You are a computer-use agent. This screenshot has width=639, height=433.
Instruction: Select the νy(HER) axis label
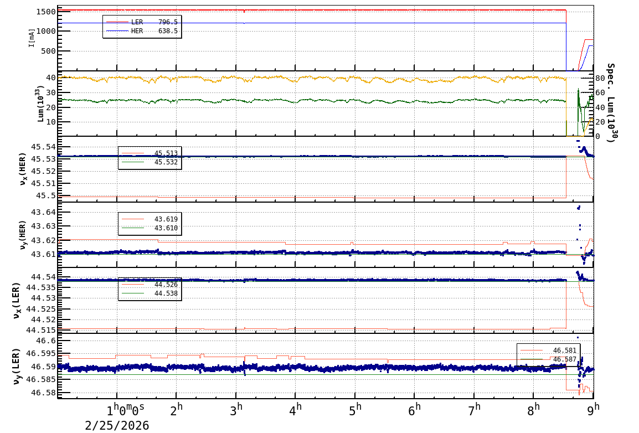[22, 235]
